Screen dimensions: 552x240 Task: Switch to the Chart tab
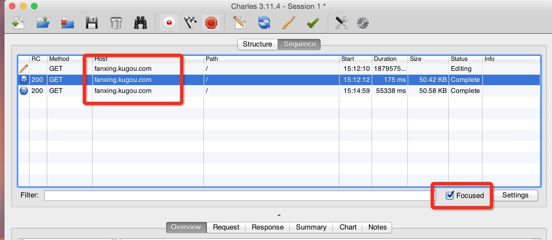pyautogui.click(x=348, y=227)
